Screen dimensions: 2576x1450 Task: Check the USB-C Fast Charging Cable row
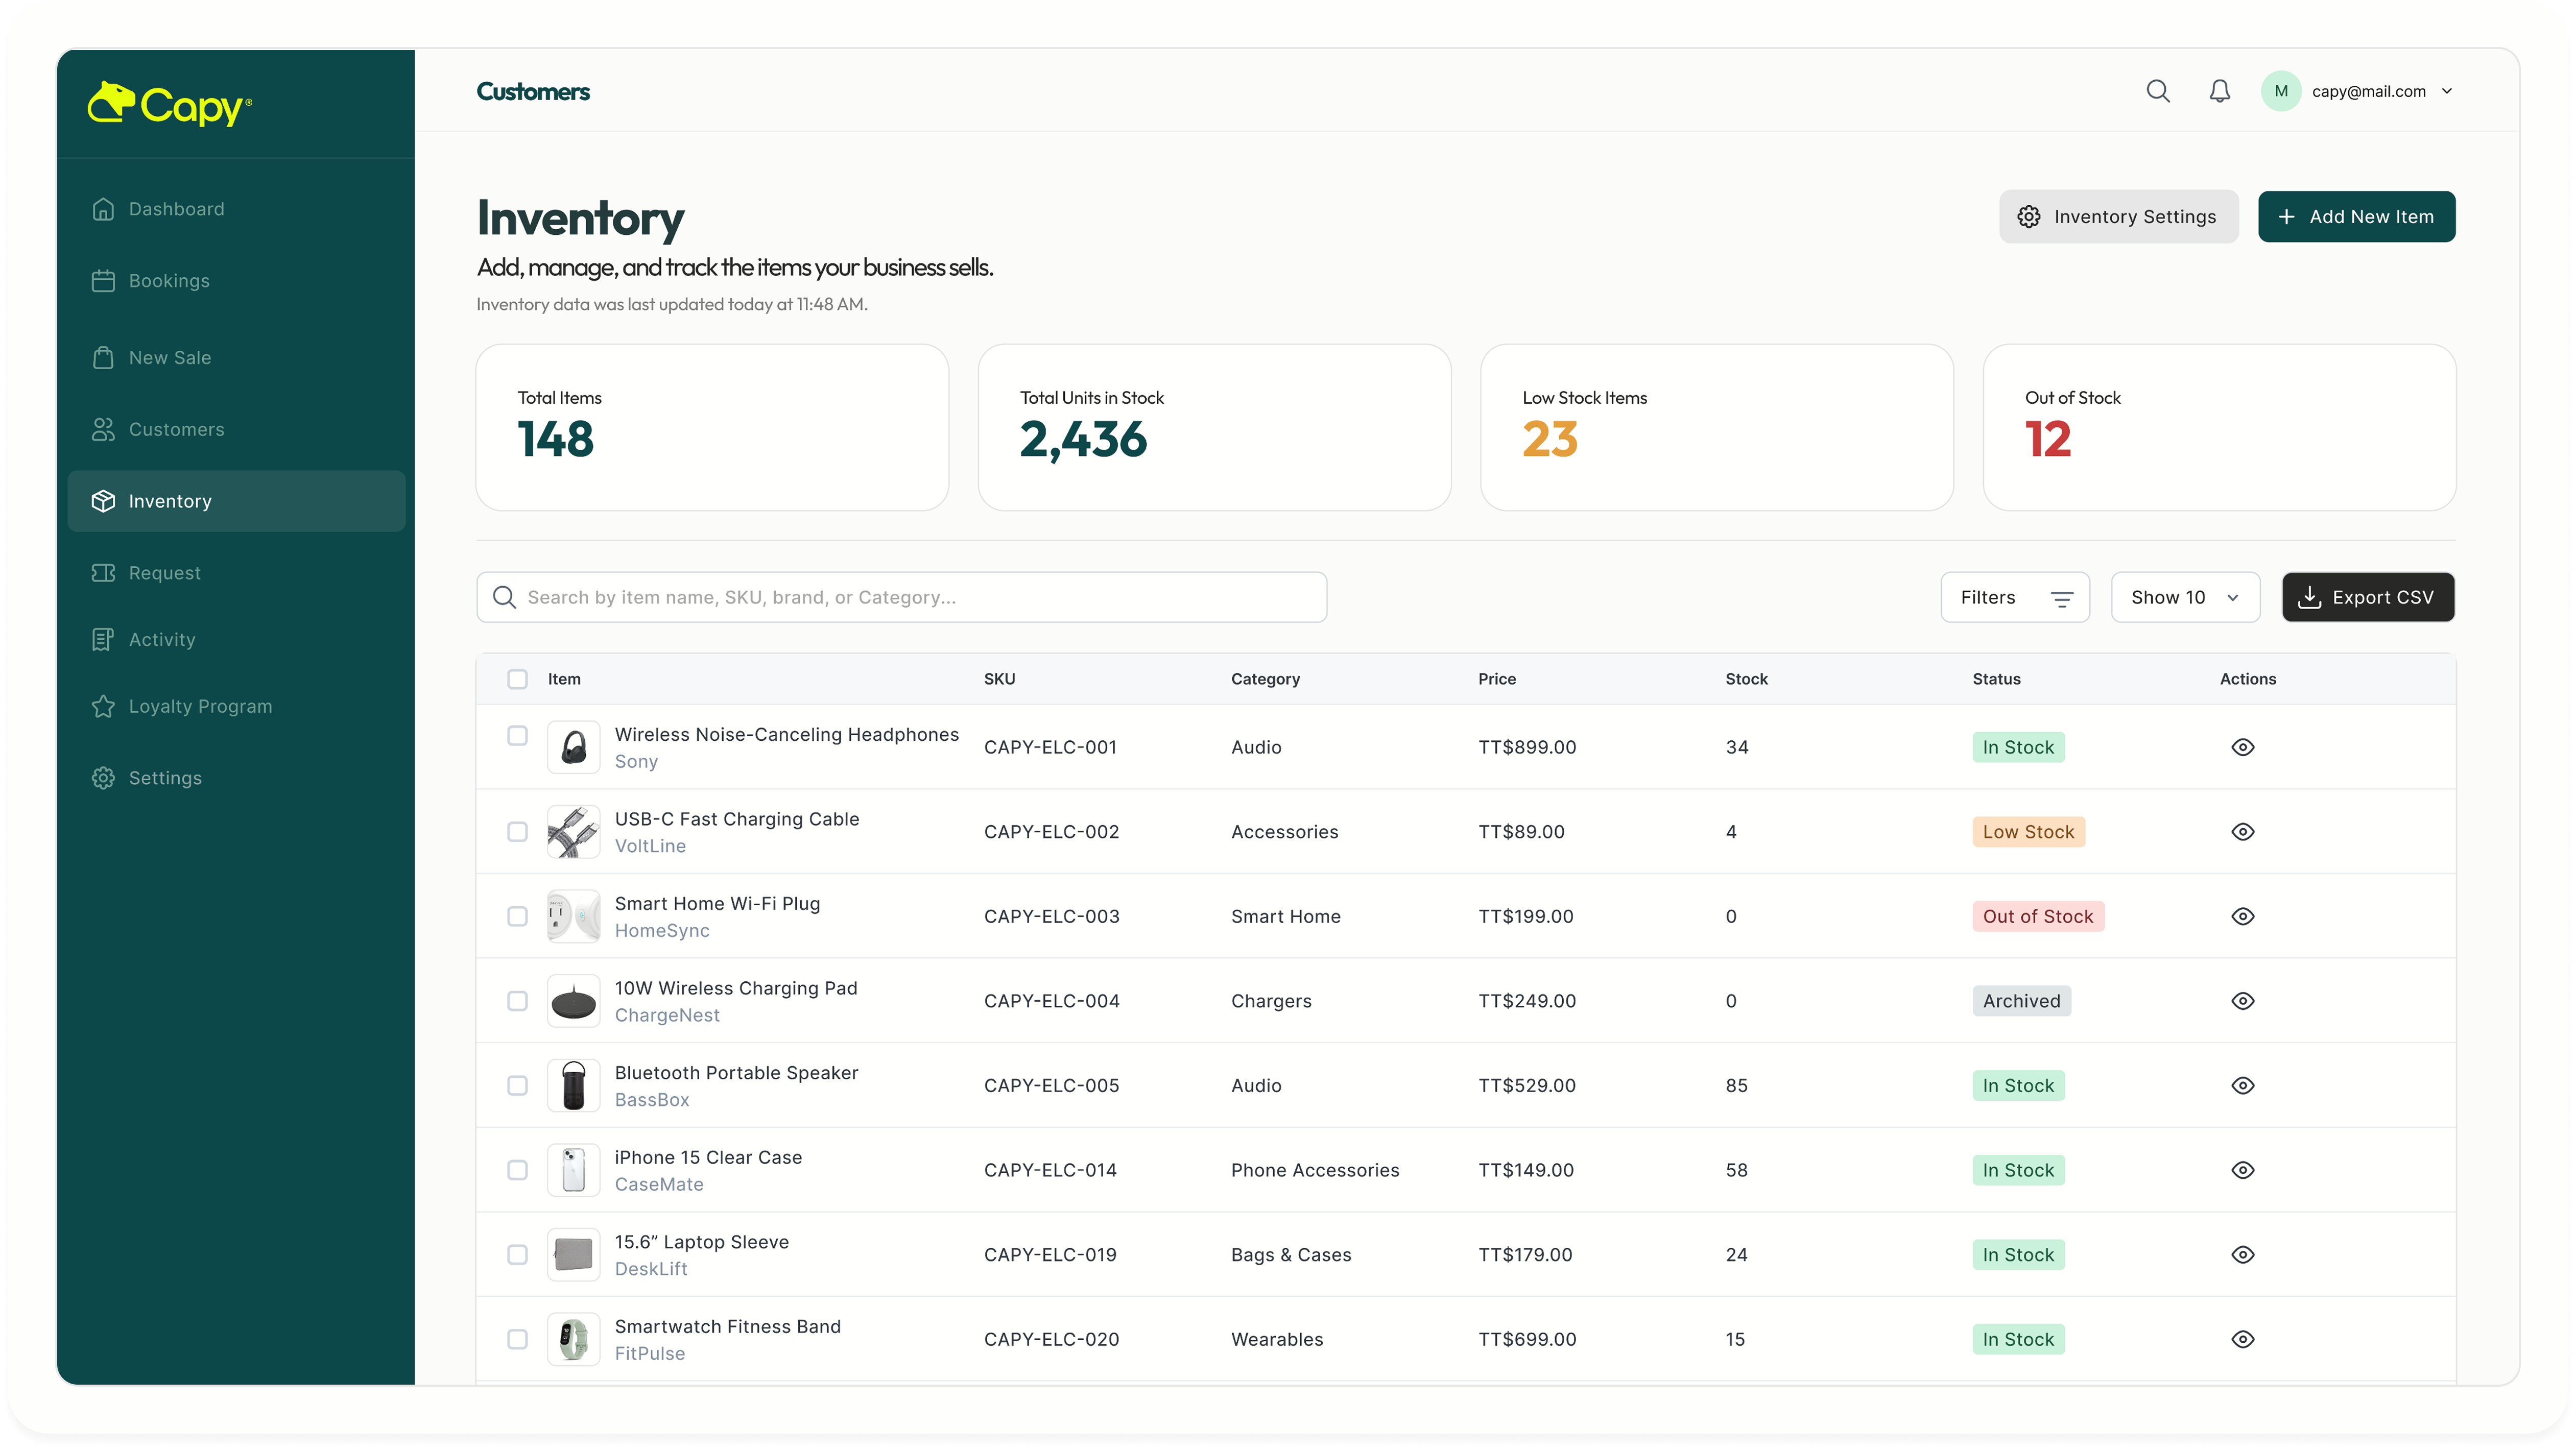pyautogui.click(x=517, y=832)
